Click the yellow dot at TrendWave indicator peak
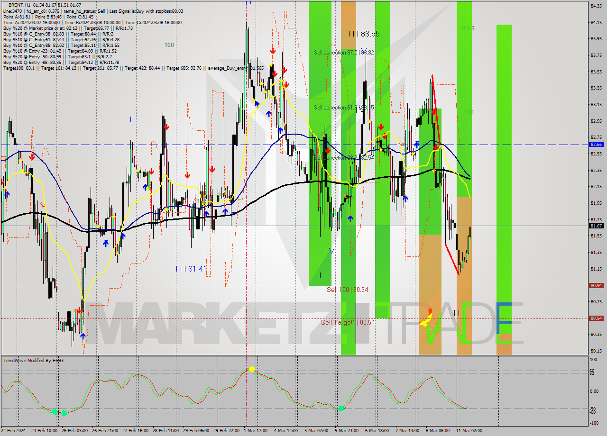This screenshot has height=436, width=607. 252,369
